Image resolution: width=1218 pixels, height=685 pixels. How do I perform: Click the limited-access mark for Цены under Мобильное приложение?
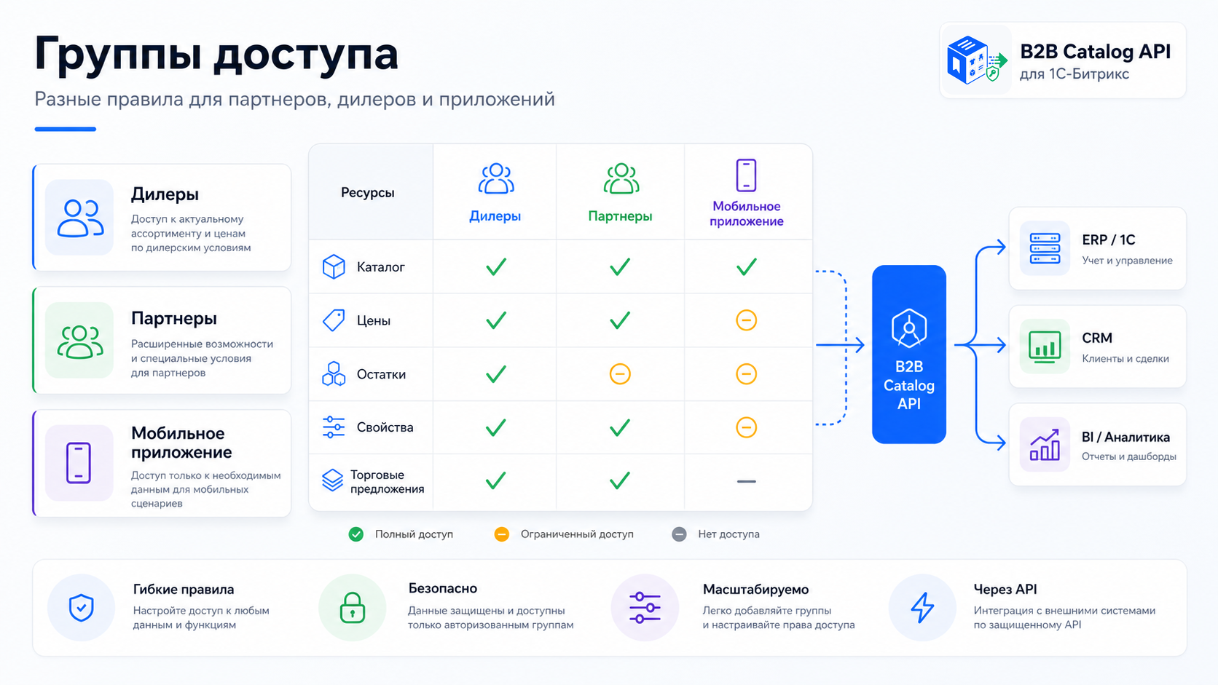click(746, 320)
